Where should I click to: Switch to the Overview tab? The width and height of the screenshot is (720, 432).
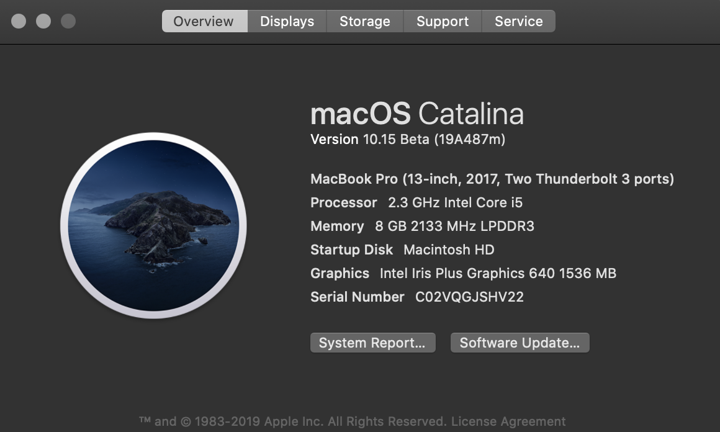(204, 21)
